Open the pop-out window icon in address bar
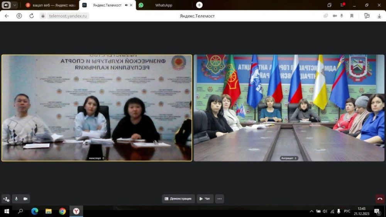 point(326,16)
